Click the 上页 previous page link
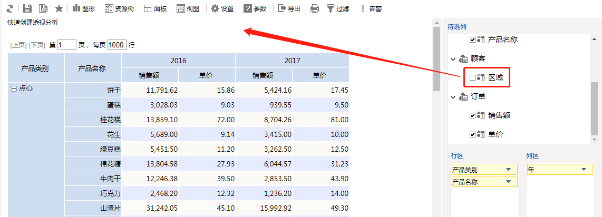This screenshot has height=217, width=602. click(18, 45)
